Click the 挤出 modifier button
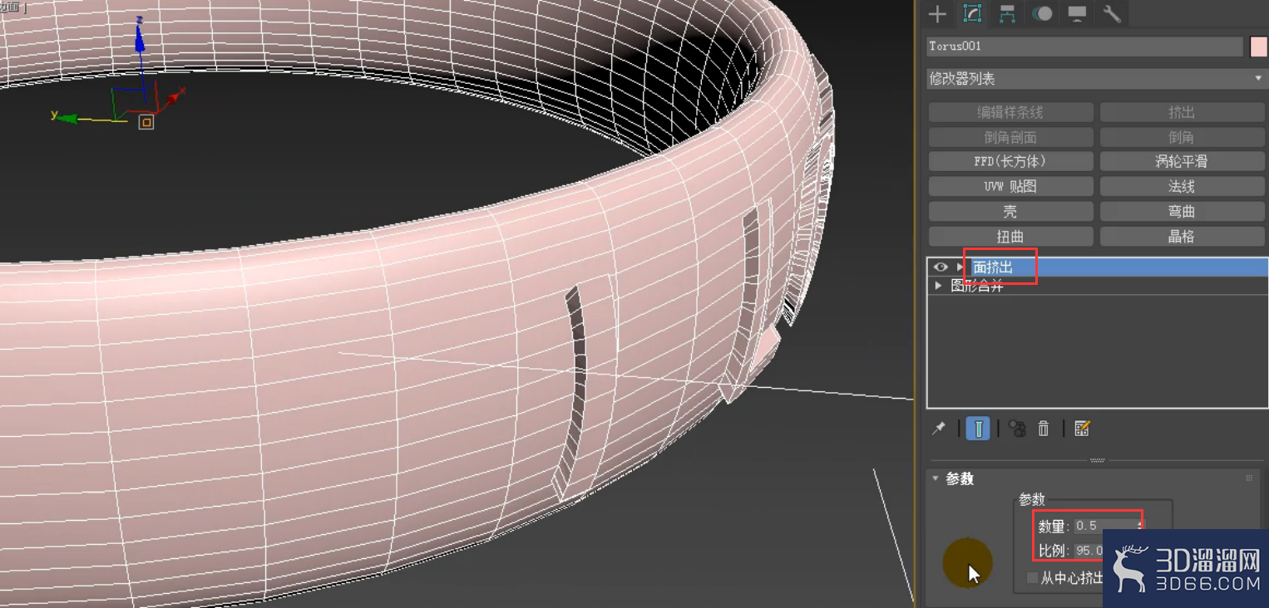1269x608 pixels. click(x=1182, y=112)
